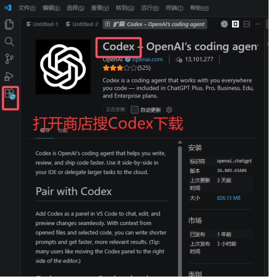The width and height of the screenshot is (269, 277).
Task: Select the 功能 features tab
Action: click(x=63, y=130)
